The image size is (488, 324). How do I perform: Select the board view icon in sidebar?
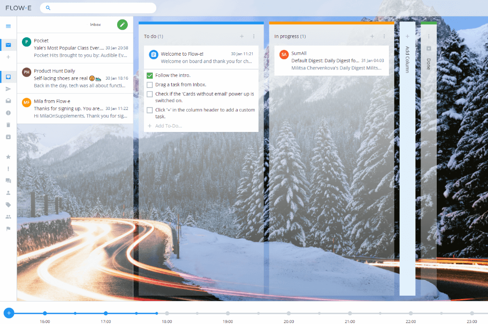click(8, 76)
